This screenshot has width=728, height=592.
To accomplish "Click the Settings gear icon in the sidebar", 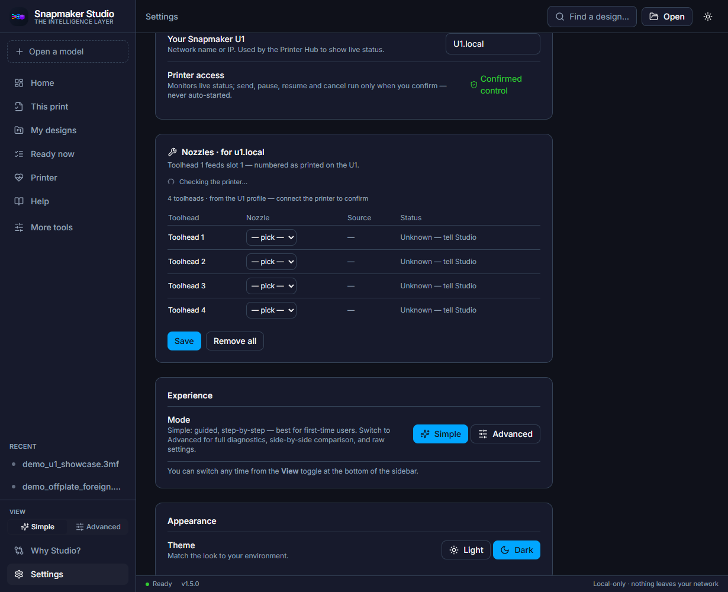I will pyautogui.click(x=19, y=574).
